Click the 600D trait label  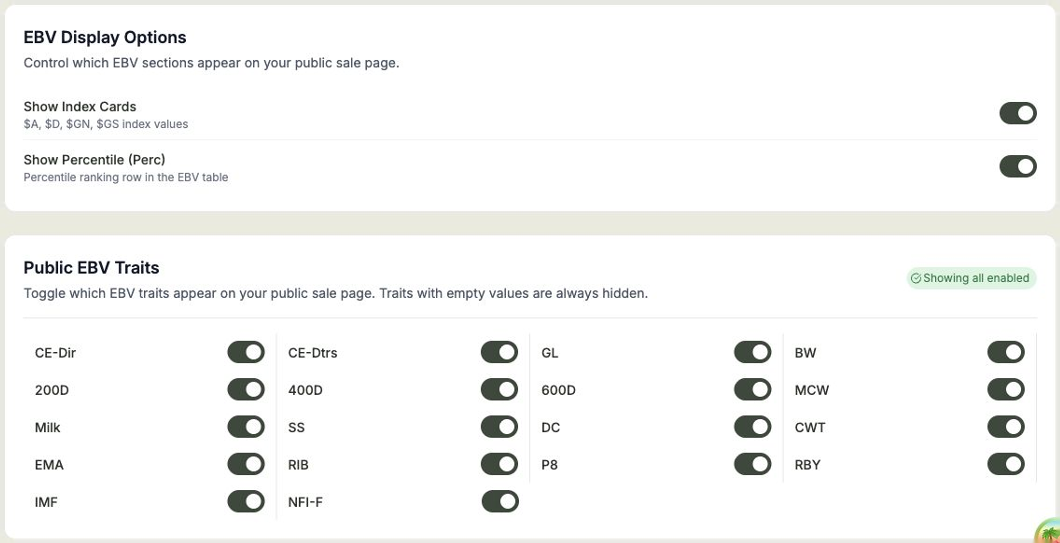[x=558, y=390]
